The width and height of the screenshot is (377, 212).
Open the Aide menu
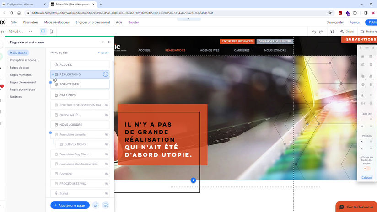point(119,22)
